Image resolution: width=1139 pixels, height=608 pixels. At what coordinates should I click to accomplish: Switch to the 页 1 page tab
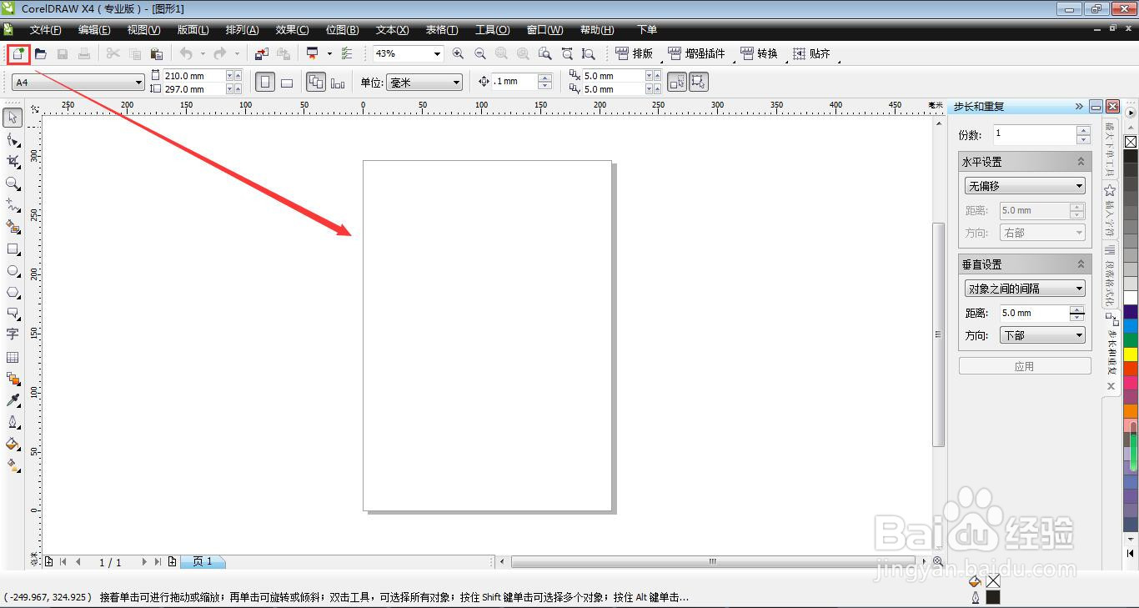[203, 561]
